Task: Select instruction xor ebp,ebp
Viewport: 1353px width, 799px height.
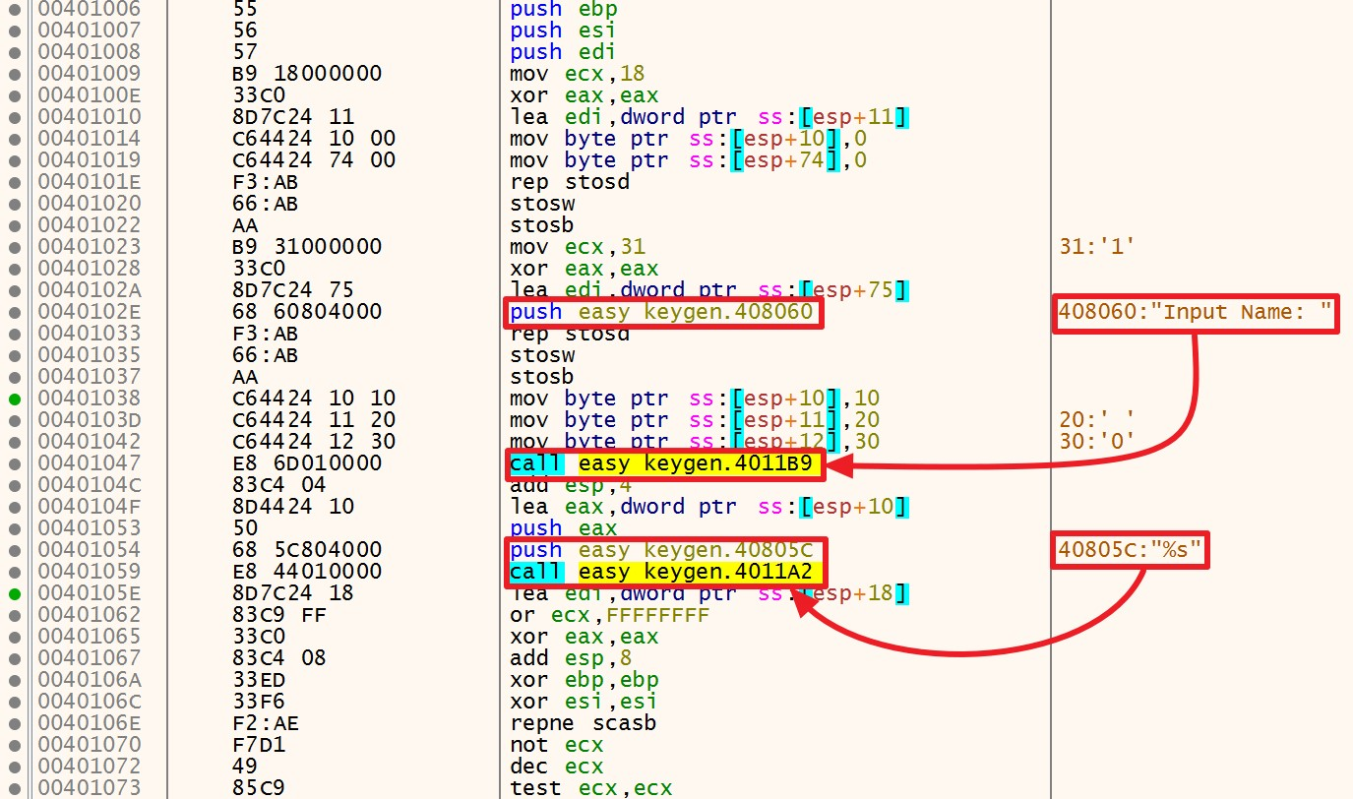Action: tap(584, 680)
